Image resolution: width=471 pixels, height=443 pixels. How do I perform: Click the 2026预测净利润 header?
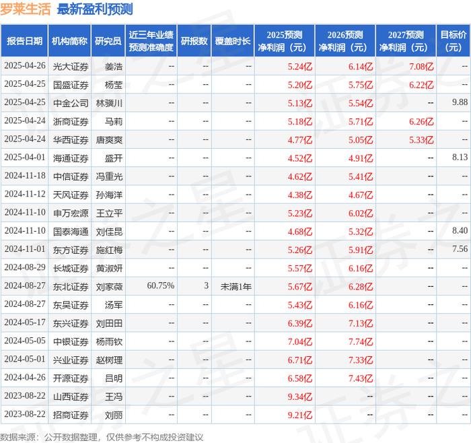point(345,41)
